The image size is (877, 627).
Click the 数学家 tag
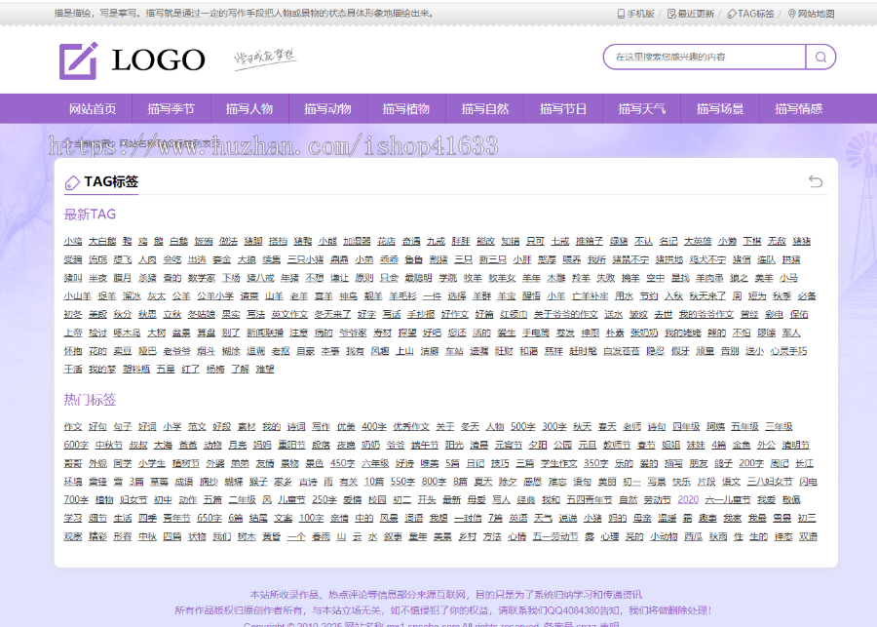click(x=202, y=278)
